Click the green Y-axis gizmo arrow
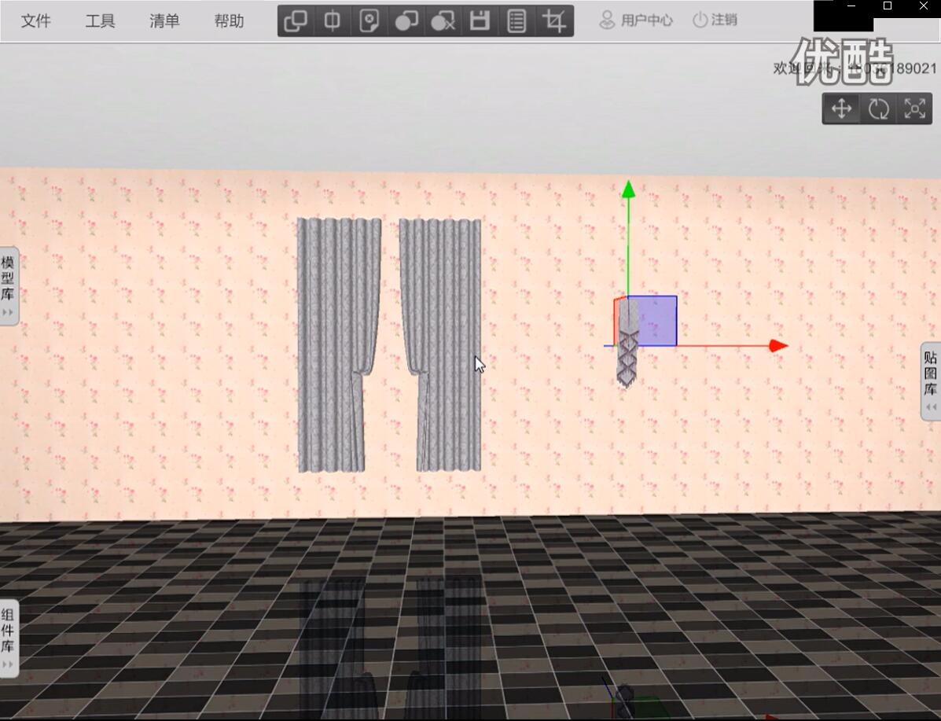941x721 pixels. 628,189
